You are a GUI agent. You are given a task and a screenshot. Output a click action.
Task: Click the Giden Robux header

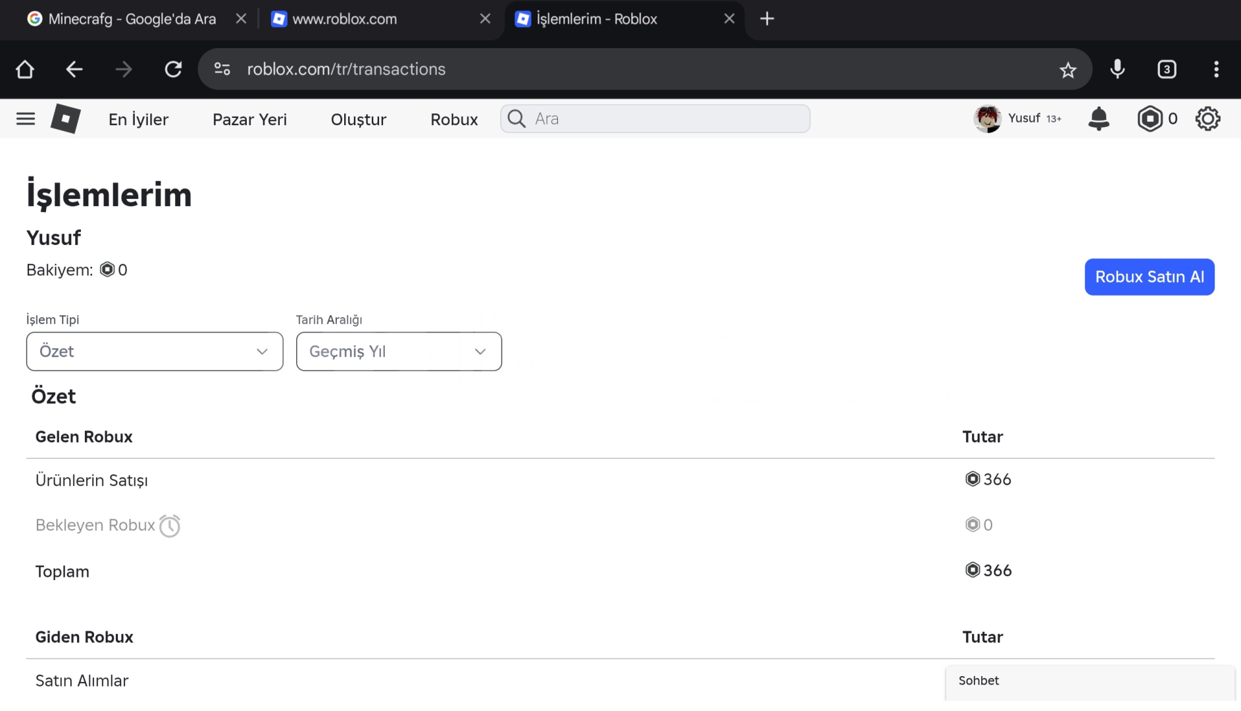pyautogui.click(x=84, y=637)
